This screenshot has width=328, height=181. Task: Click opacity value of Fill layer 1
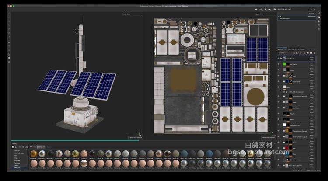click(312, 66)
